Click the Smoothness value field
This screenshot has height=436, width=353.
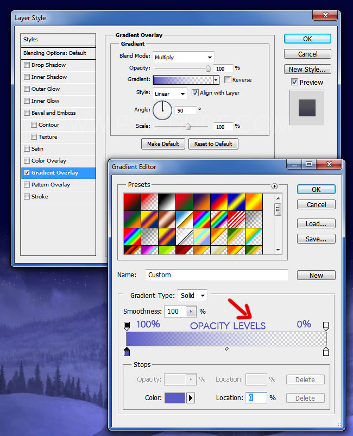[x=175, y=312]
